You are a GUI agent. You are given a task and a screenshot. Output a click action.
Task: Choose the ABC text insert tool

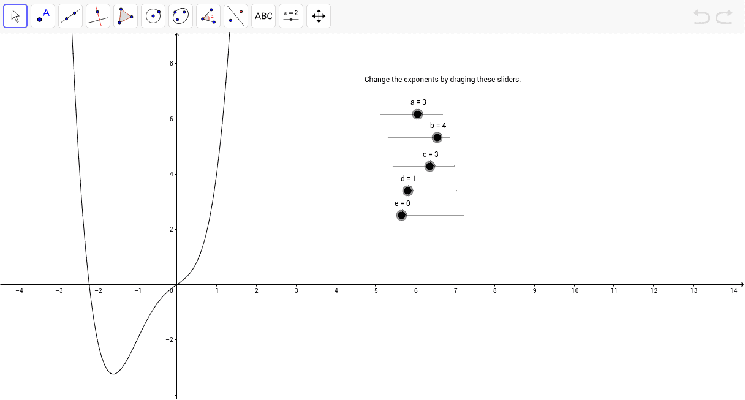(263, 16)
